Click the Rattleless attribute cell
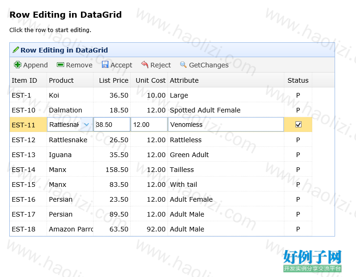Image resolution: width=356 pixels, height=277 pixels. (x=226, y=139)
